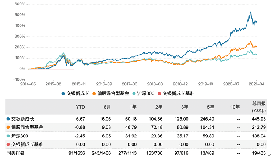
Task: Toggle 交银新成长基准 series in chart legend
Action: [176, 93]
